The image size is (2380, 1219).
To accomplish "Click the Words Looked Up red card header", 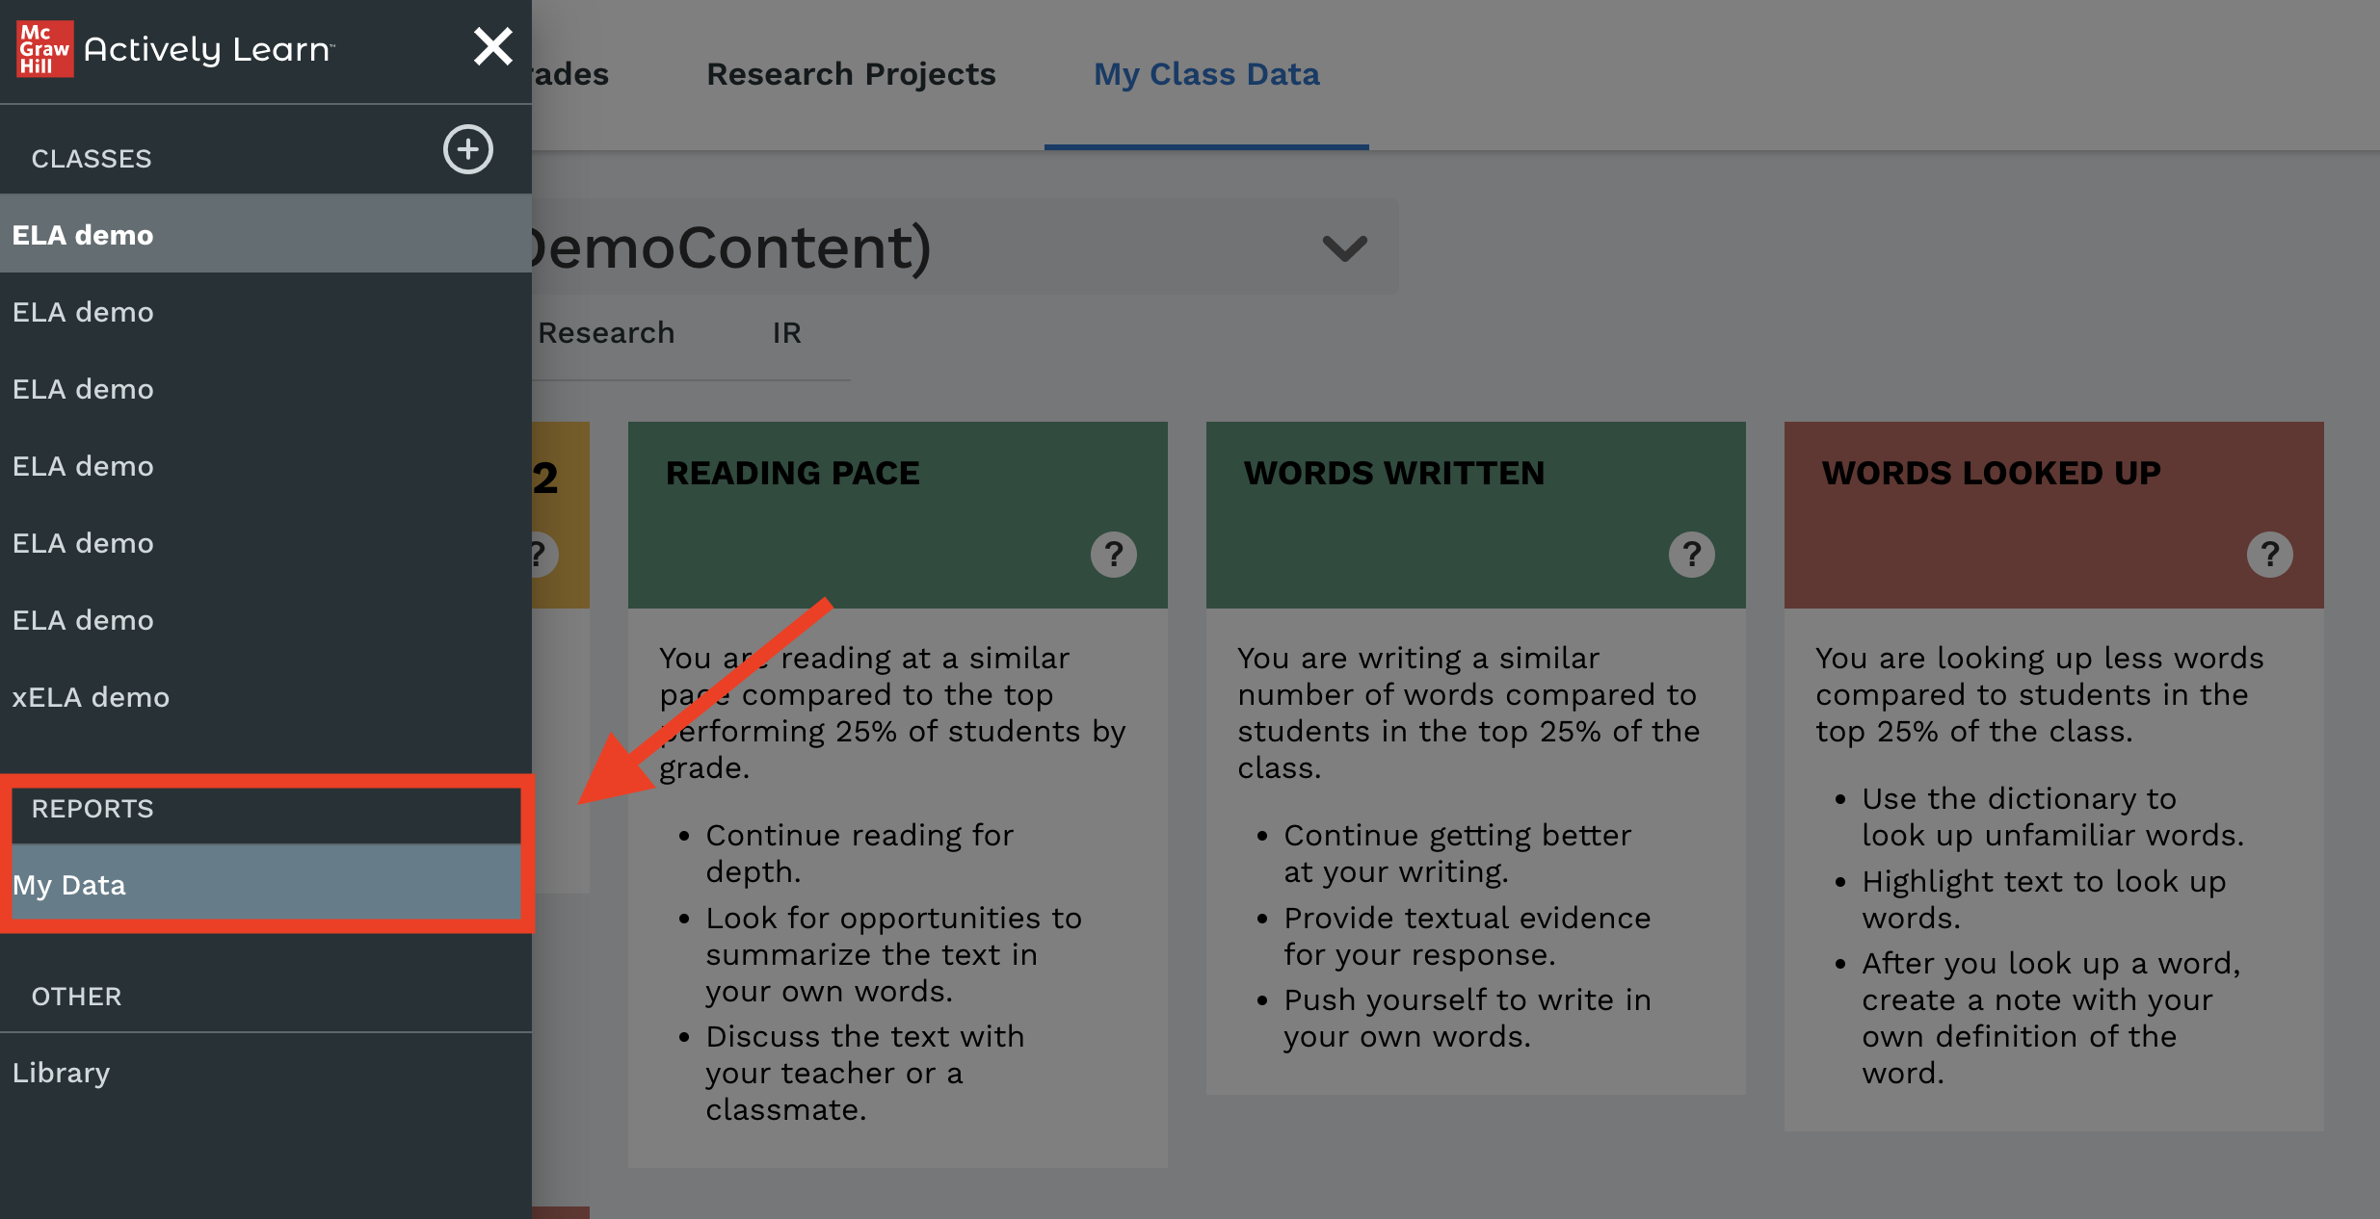I will [2053, 514].
